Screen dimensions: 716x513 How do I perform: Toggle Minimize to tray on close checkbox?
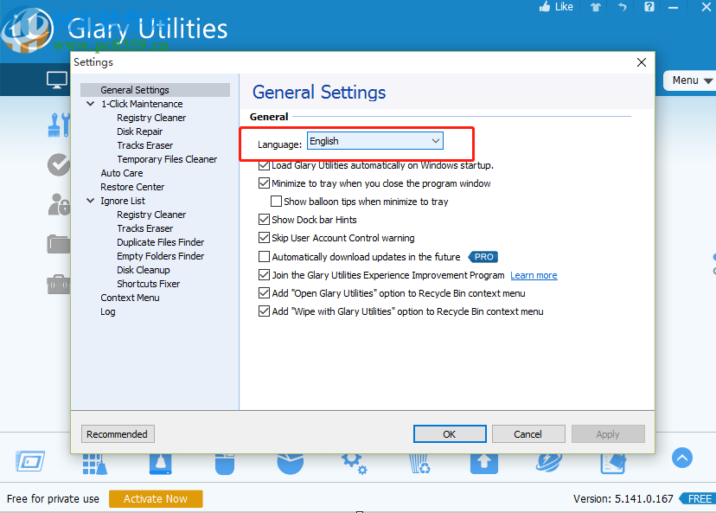pyautogui.click(x=264, y=183)
